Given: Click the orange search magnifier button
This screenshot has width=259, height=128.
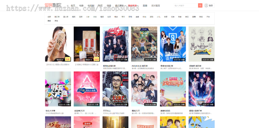Looking at the screenshot, I should tap(200, 5).
